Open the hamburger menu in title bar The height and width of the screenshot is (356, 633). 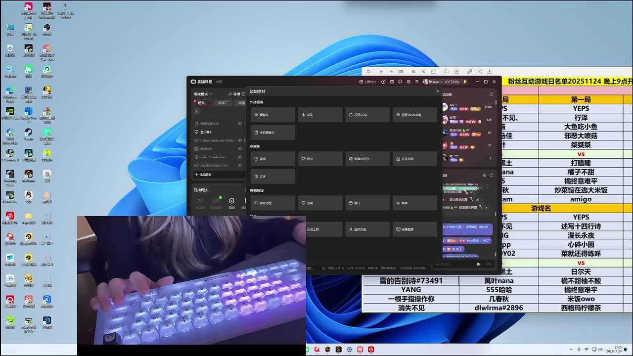click(417, 82)
